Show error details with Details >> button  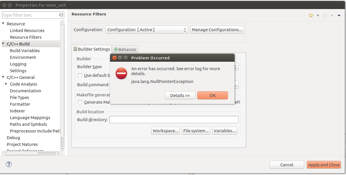180,96
